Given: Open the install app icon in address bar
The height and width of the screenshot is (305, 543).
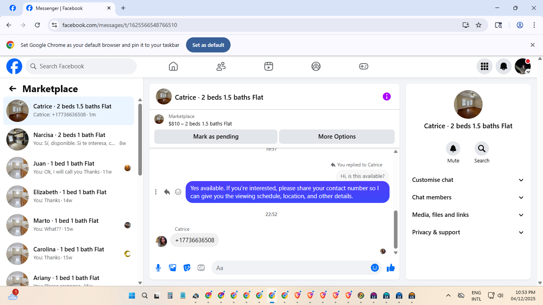Looking at the screenshot, I should click(x=466, y=25).
